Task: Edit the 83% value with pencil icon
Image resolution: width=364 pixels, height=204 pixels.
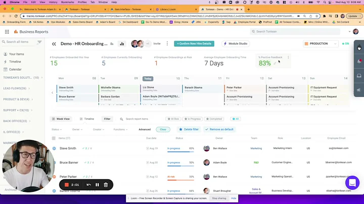Action: click(275, 63)
